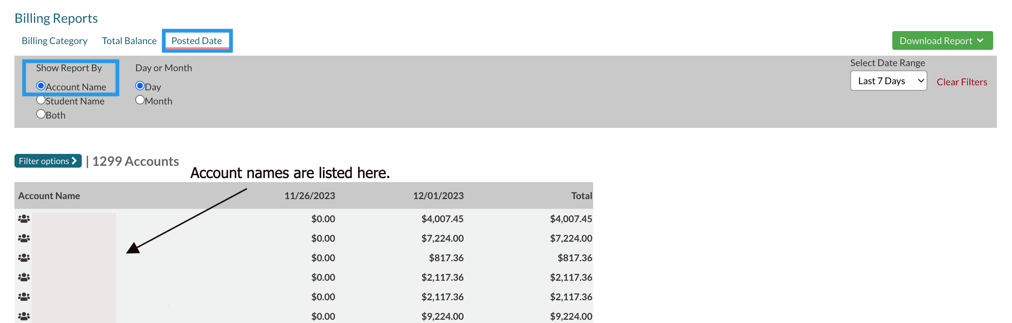Click the 12/01/2023 column header

click(x=438, y=196)
